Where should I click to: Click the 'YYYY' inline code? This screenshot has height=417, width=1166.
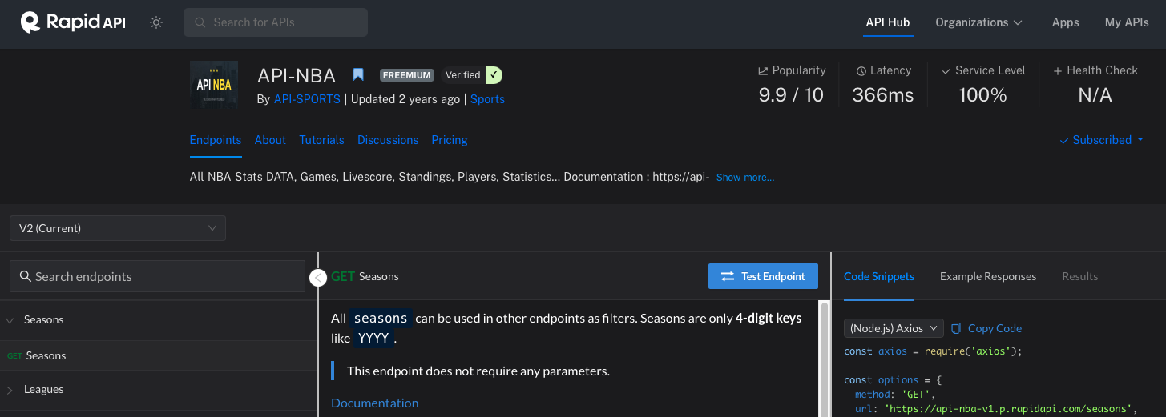coord(373,338)
